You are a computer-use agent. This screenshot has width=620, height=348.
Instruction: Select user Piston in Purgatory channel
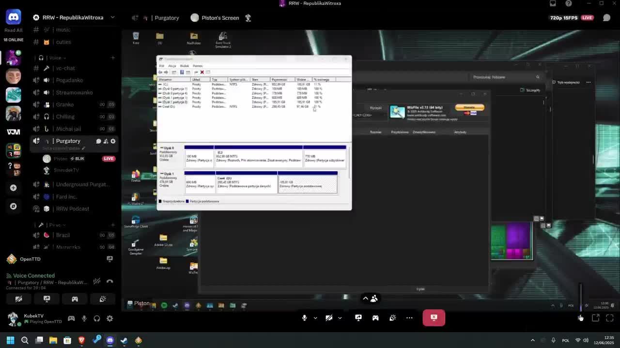(x=61, y=159)
